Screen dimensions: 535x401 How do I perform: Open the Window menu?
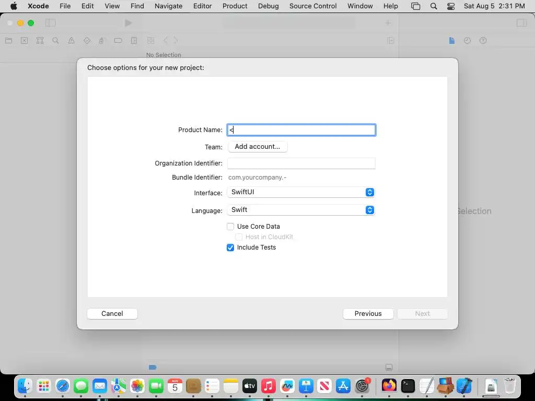click(x=360, y=6)
